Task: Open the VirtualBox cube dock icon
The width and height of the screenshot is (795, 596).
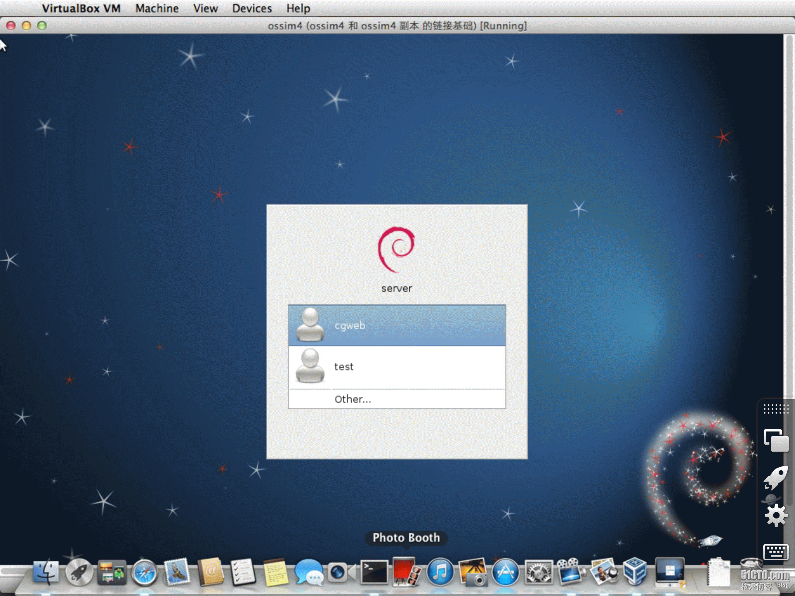Action: coord(635,571)
